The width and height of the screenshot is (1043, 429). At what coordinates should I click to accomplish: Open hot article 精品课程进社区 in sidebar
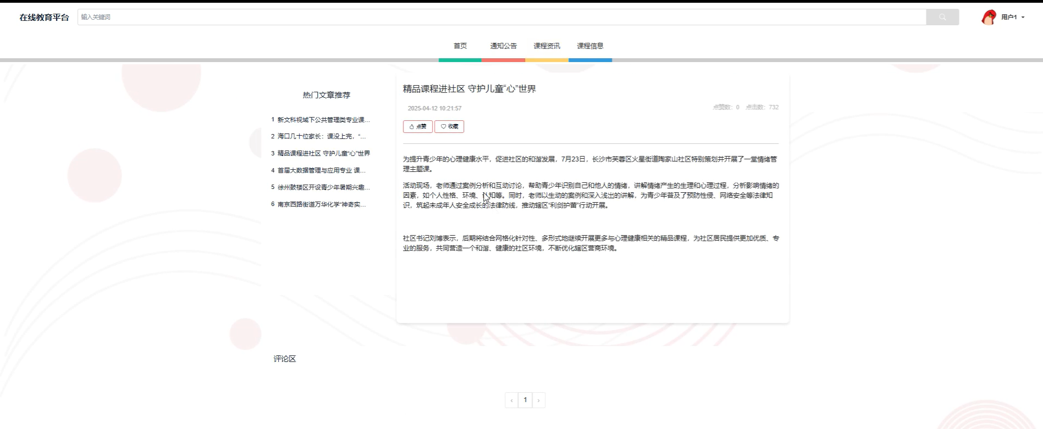coord(321,153)
